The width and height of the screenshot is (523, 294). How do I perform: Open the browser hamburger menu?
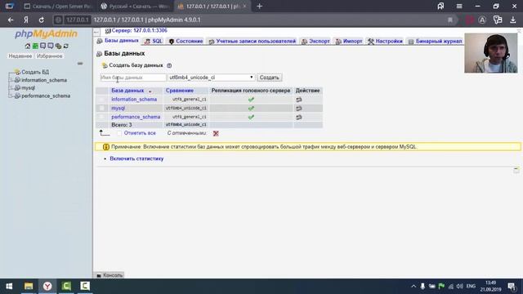(x=459, y=6)
